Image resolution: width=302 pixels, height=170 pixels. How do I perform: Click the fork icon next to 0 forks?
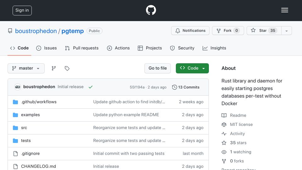(224, 161)
